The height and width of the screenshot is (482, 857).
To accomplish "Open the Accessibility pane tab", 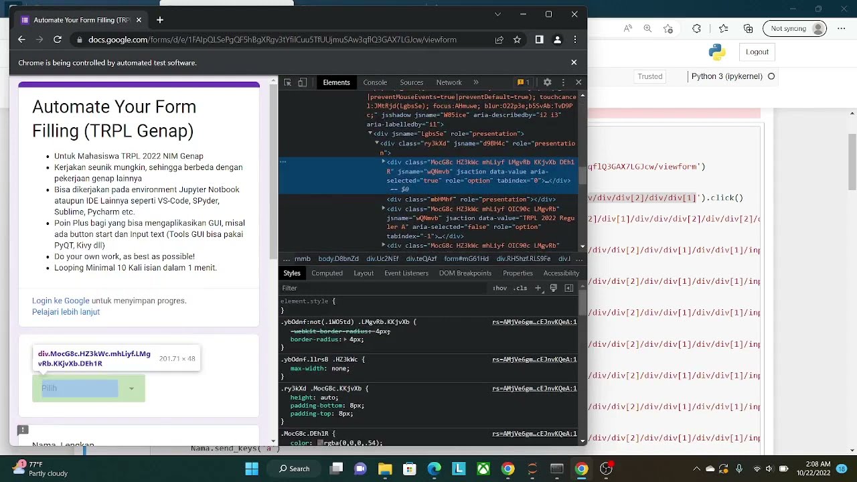I will tap(561, 273).
